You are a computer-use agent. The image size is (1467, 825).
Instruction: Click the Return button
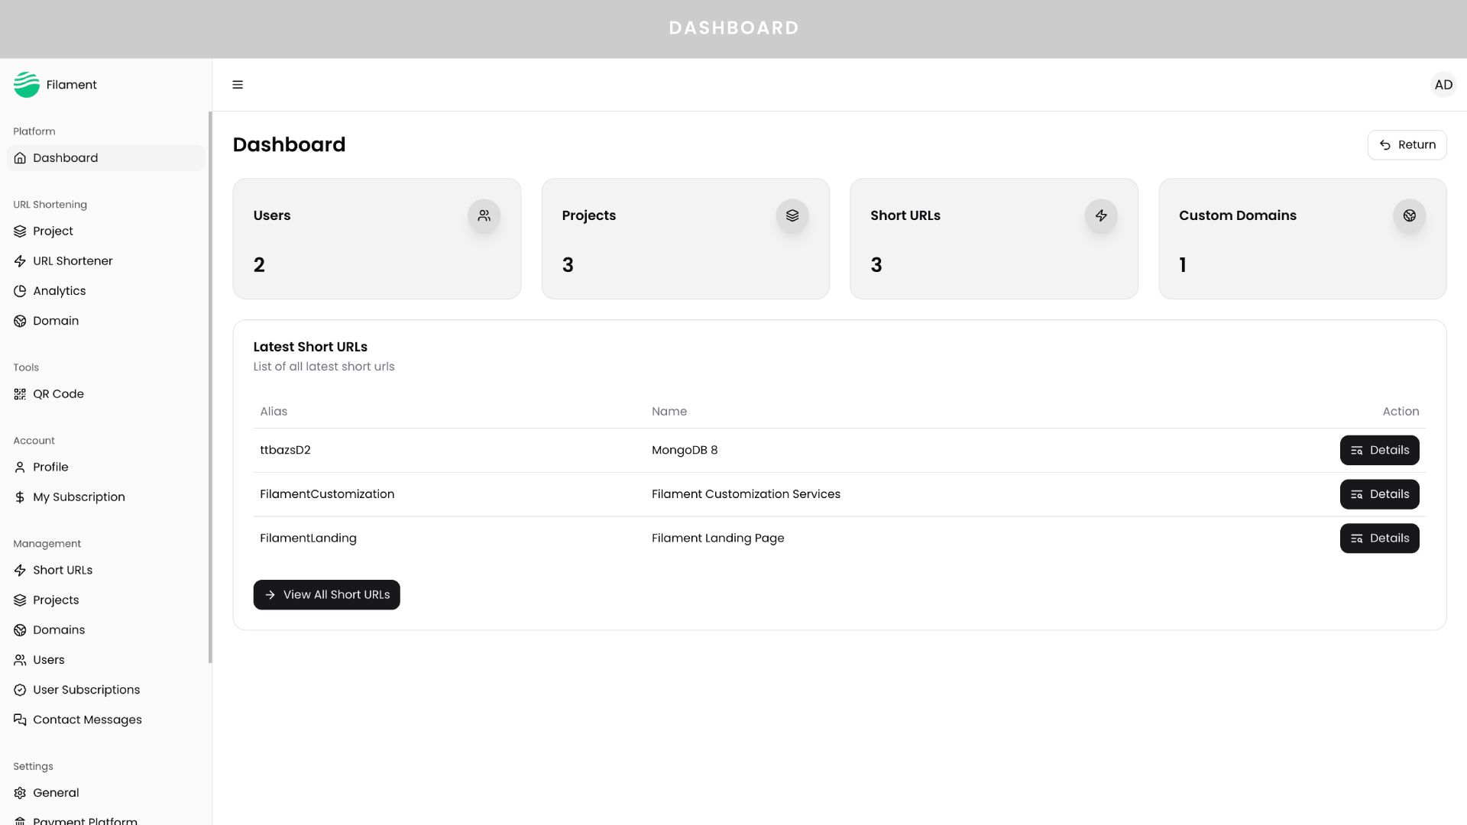[x=1407, y=145]
